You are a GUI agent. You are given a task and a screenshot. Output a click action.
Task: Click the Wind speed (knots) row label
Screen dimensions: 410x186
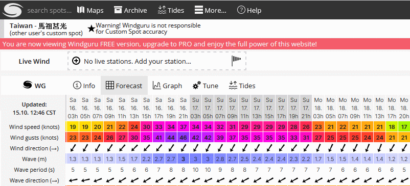coord(34,127)
